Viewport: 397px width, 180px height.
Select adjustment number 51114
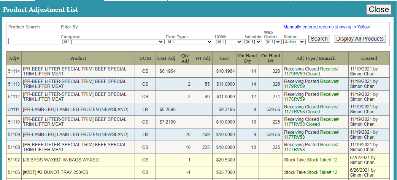[14, 72]
